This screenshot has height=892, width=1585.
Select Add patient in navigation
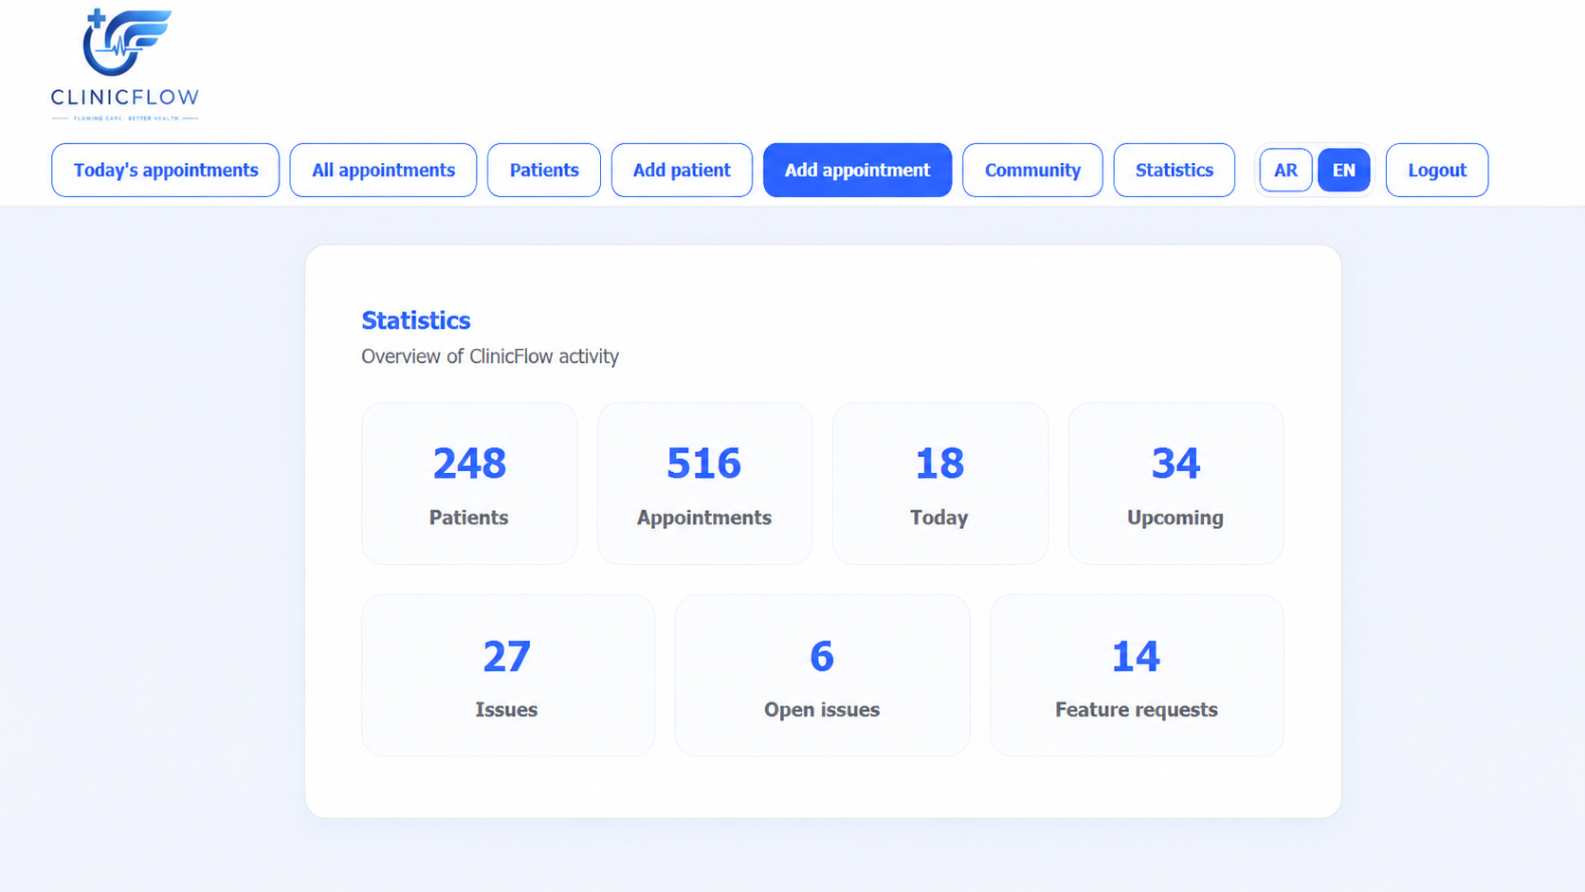(x=682, y=171)
